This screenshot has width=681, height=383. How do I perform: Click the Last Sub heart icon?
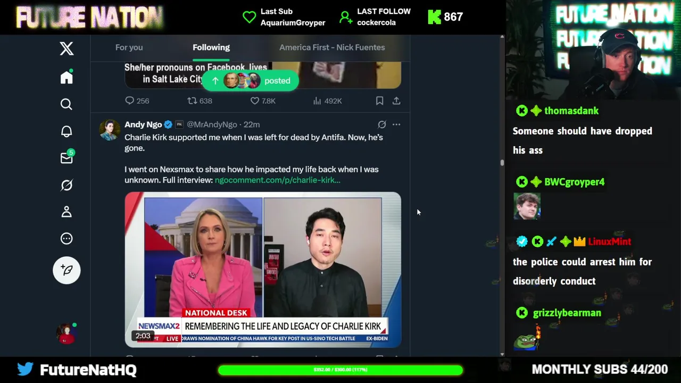[x=249, y=17]
